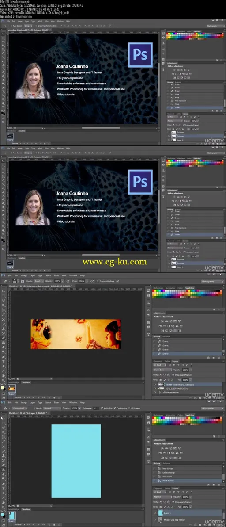The image size is (226, 527).
Task: Select Pen tool in the cyan-canvas screenshot
Action: 4,484
